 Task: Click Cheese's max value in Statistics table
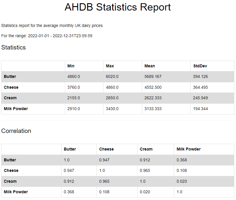112,87
